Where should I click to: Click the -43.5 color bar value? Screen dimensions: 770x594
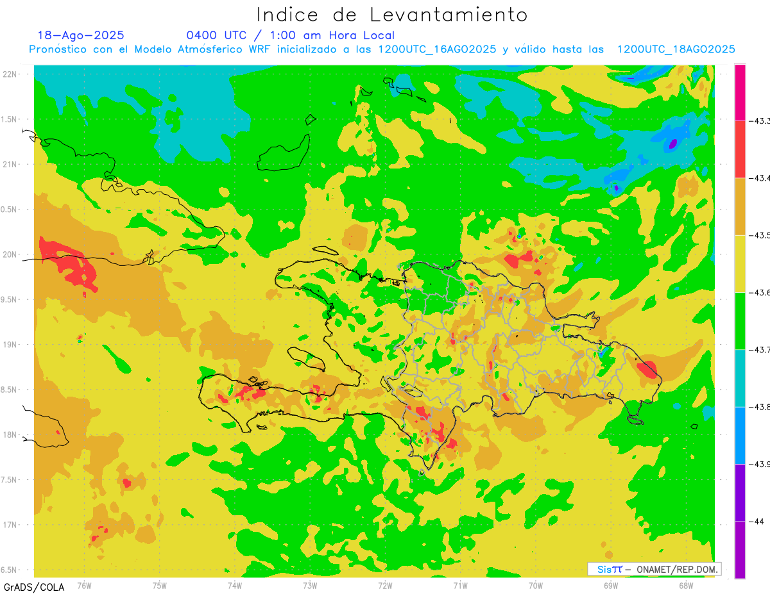pos(760,235)
